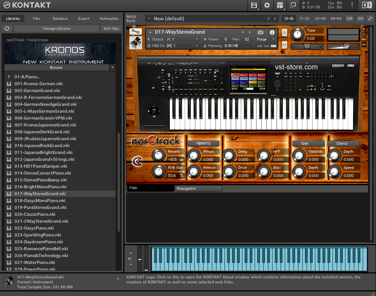Select 001-Kronos German.nki
Screen dimensions: 376x296
coord(60,84)
